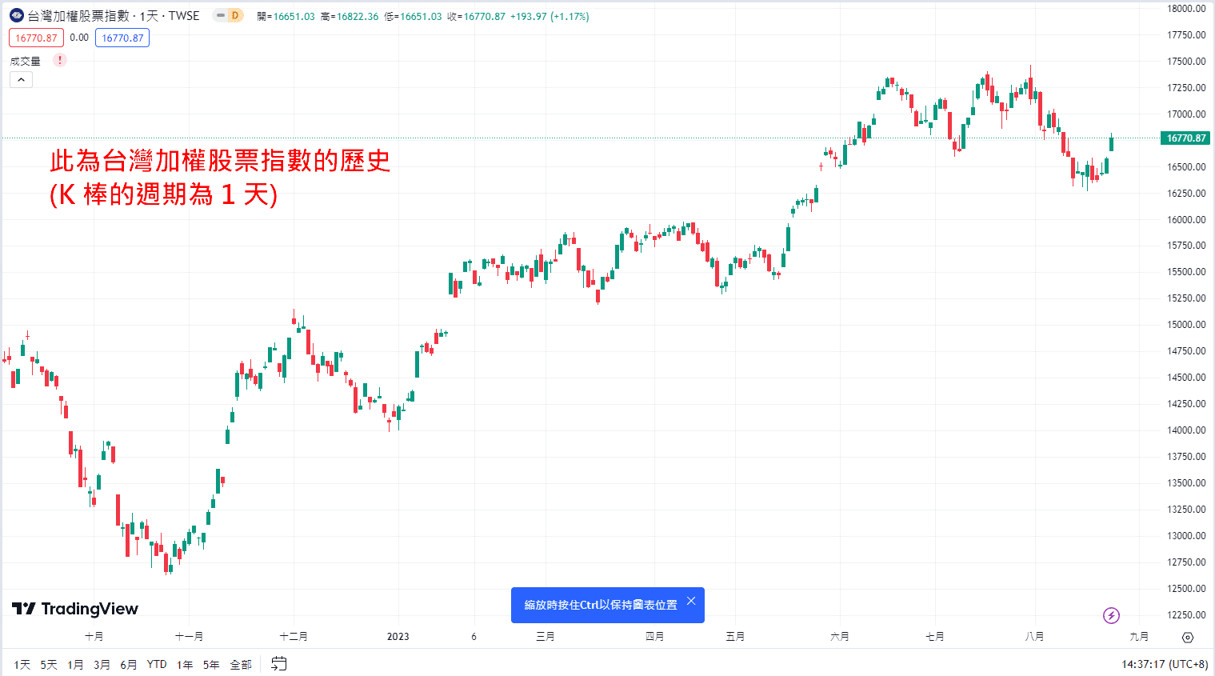Image resolution: width=1215 pixels, height=676 pixels.
Task: Click the 十一月 time axis label
Action: coord(189,637)
